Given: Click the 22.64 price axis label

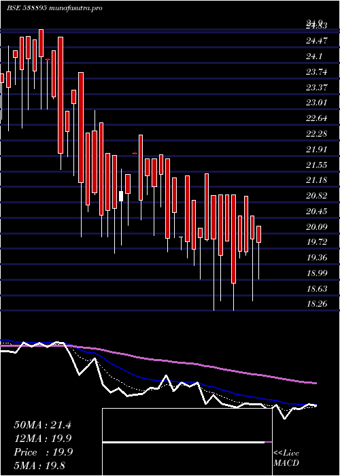Looking at the screenshot, I should coord(317,118).
